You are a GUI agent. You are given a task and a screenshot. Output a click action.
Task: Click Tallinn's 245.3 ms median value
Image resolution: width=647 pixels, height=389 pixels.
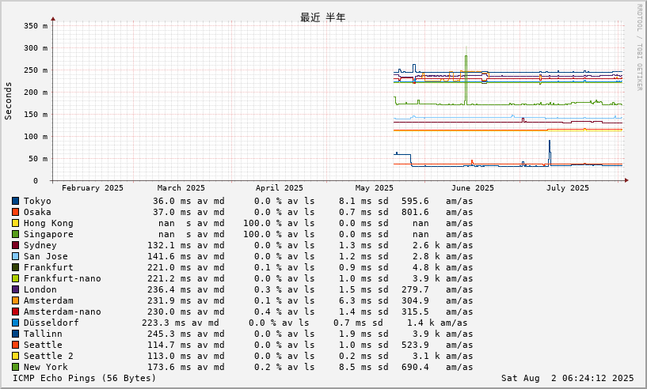[x=169, y=334]
